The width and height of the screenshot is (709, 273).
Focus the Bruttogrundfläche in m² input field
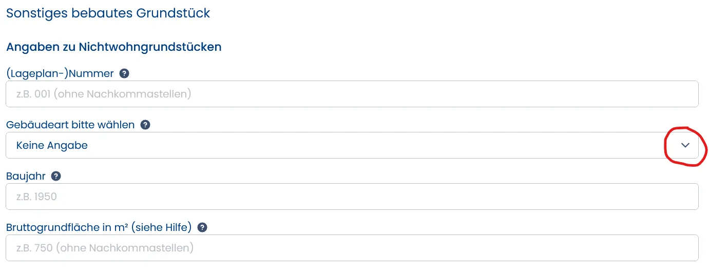tap(352, 248)
